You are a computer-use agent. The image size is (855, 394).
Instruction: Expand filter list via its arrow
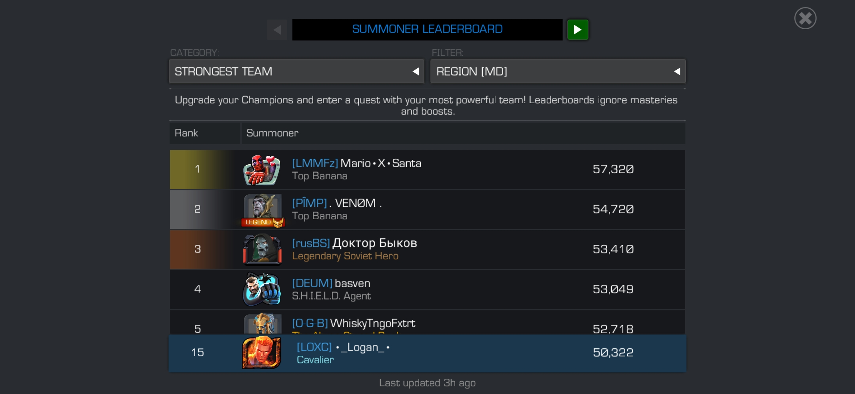[x=677, y=72]
